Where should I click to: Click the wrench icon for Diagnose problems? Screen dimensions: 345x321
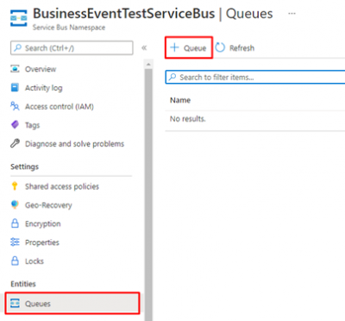tap(15, 143)
